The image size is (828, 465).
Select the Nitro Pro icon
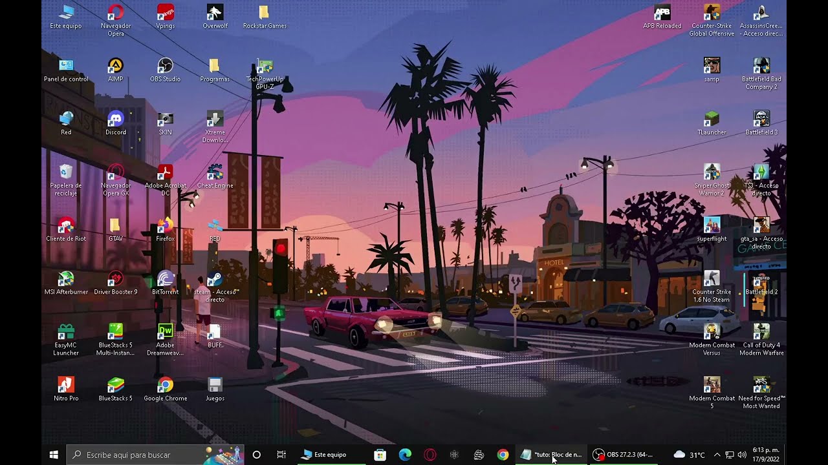click(66, 389)
